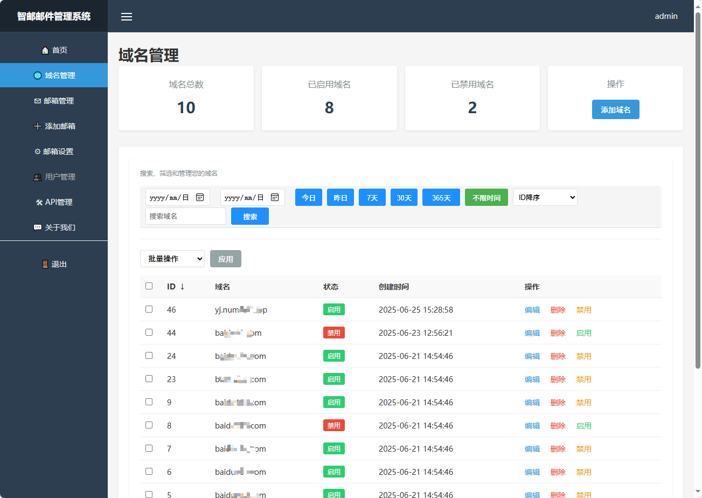Click the door icon beside 退出
The height and width of the screenshot is (498, 702).
tap(45, 264)
